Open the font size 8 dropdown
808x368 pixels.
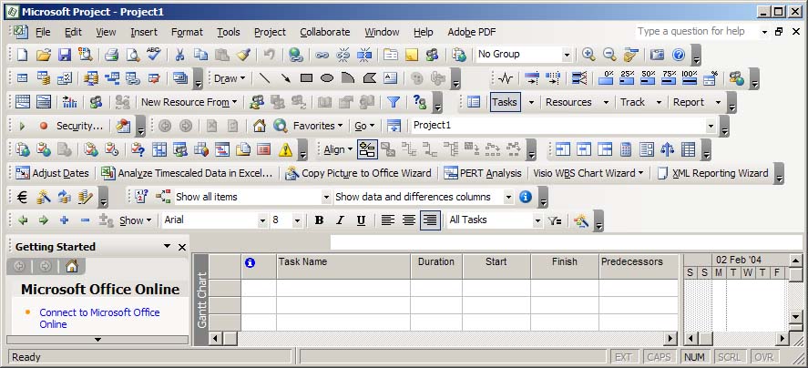pyautogui.click(x=297, y=220)
